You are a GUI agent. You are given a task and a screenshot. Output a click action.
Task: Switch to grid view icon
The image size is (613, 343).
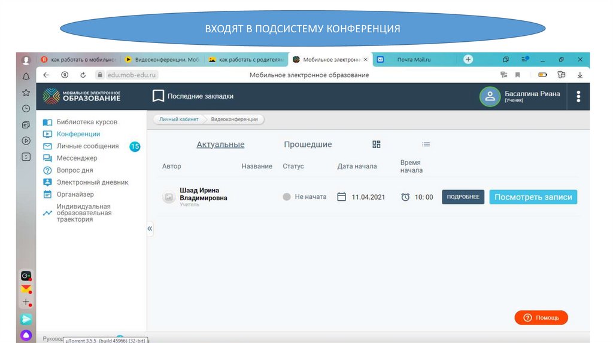tap(377, 145)
